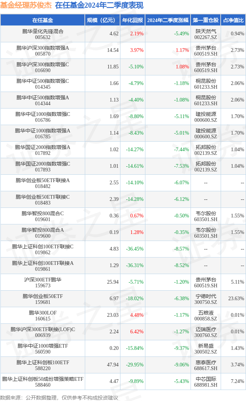The height and width of the screenshot is (401, 246).
Task: Click top holding 陕天然气 002267.SZ
Action: pos(206,34)
